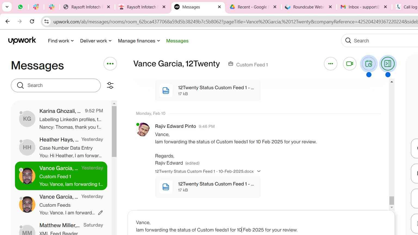Image resolution: width=418 pixels, height=235 pixels.
Task: Click chat scrollbar down arrow
Action: point(392,207)
